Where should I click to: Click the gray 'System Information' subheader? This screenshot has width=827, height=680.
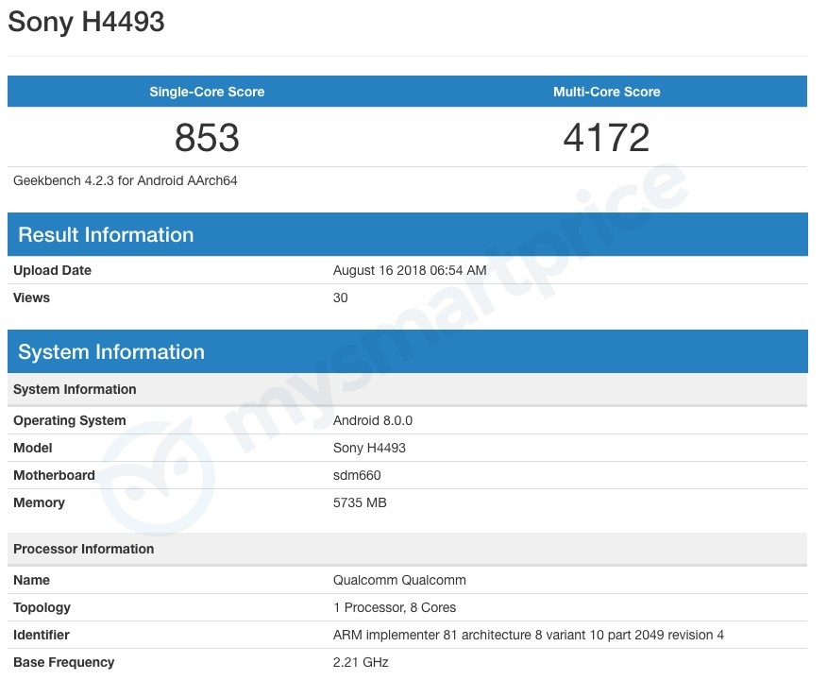click(x=407, y=389)
